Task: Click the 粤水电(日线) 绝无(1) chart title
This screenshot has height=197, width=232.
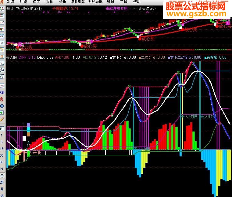Action: (24, 9)
